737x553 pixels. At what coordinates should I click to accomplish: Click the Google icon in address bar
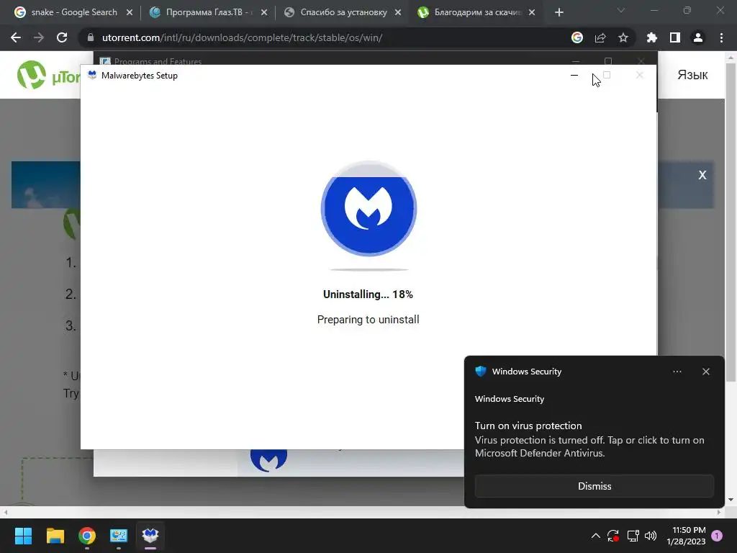click(x=577, y=37)
